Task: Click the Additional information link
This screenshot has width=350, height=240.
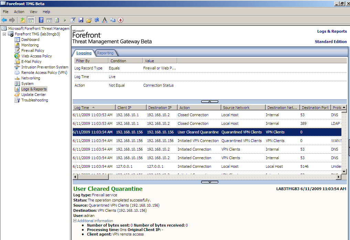Action: tap(95, 221)
